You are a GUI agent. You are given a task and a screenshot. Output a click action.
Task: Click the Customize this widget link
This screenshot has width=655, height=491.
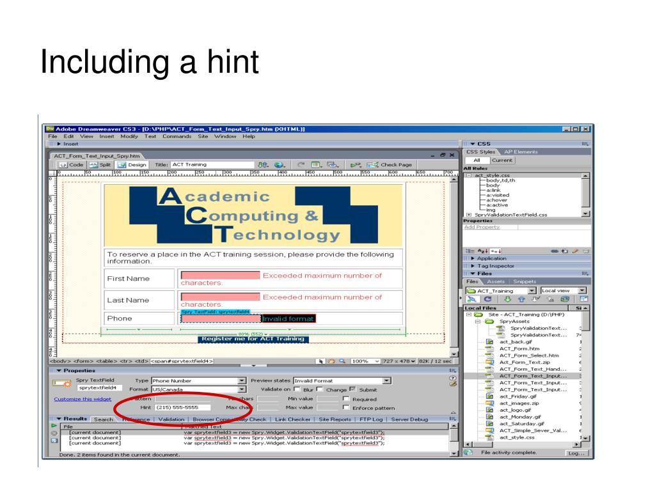tap(83, 399)
